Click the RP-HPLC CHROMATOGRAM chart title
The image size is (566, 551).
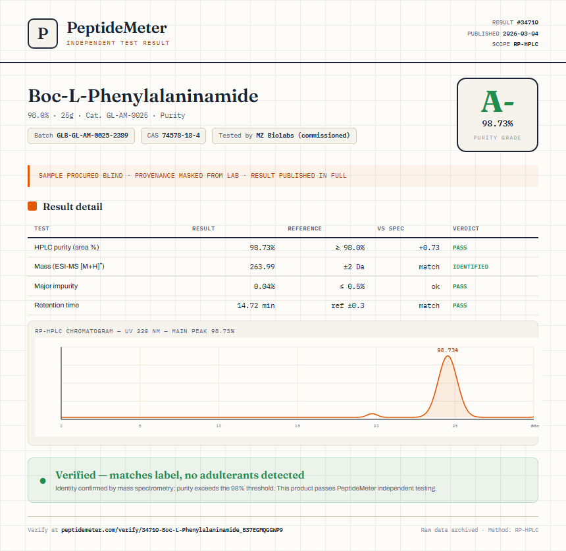(135, 331)
